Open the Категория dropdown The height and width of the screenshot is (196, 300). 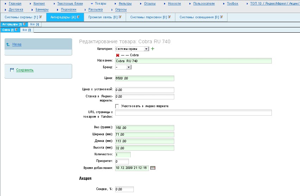[x=132, y=49]
